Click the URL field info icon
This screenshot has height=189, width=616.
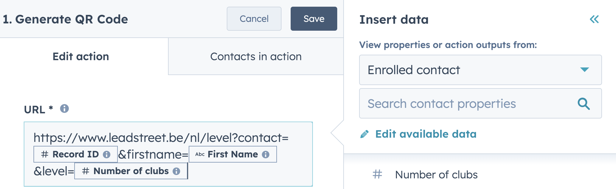[64, 108]
